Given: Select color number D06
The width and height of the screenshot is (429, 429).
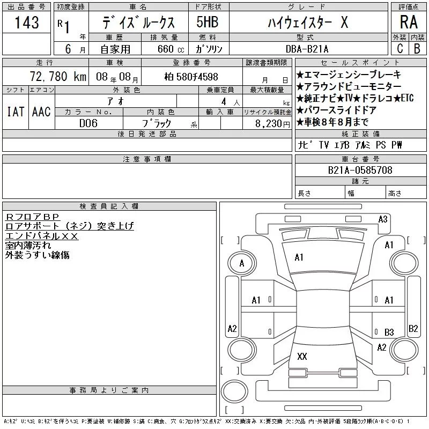Looking at the screenshot, I should click(88, 123).
